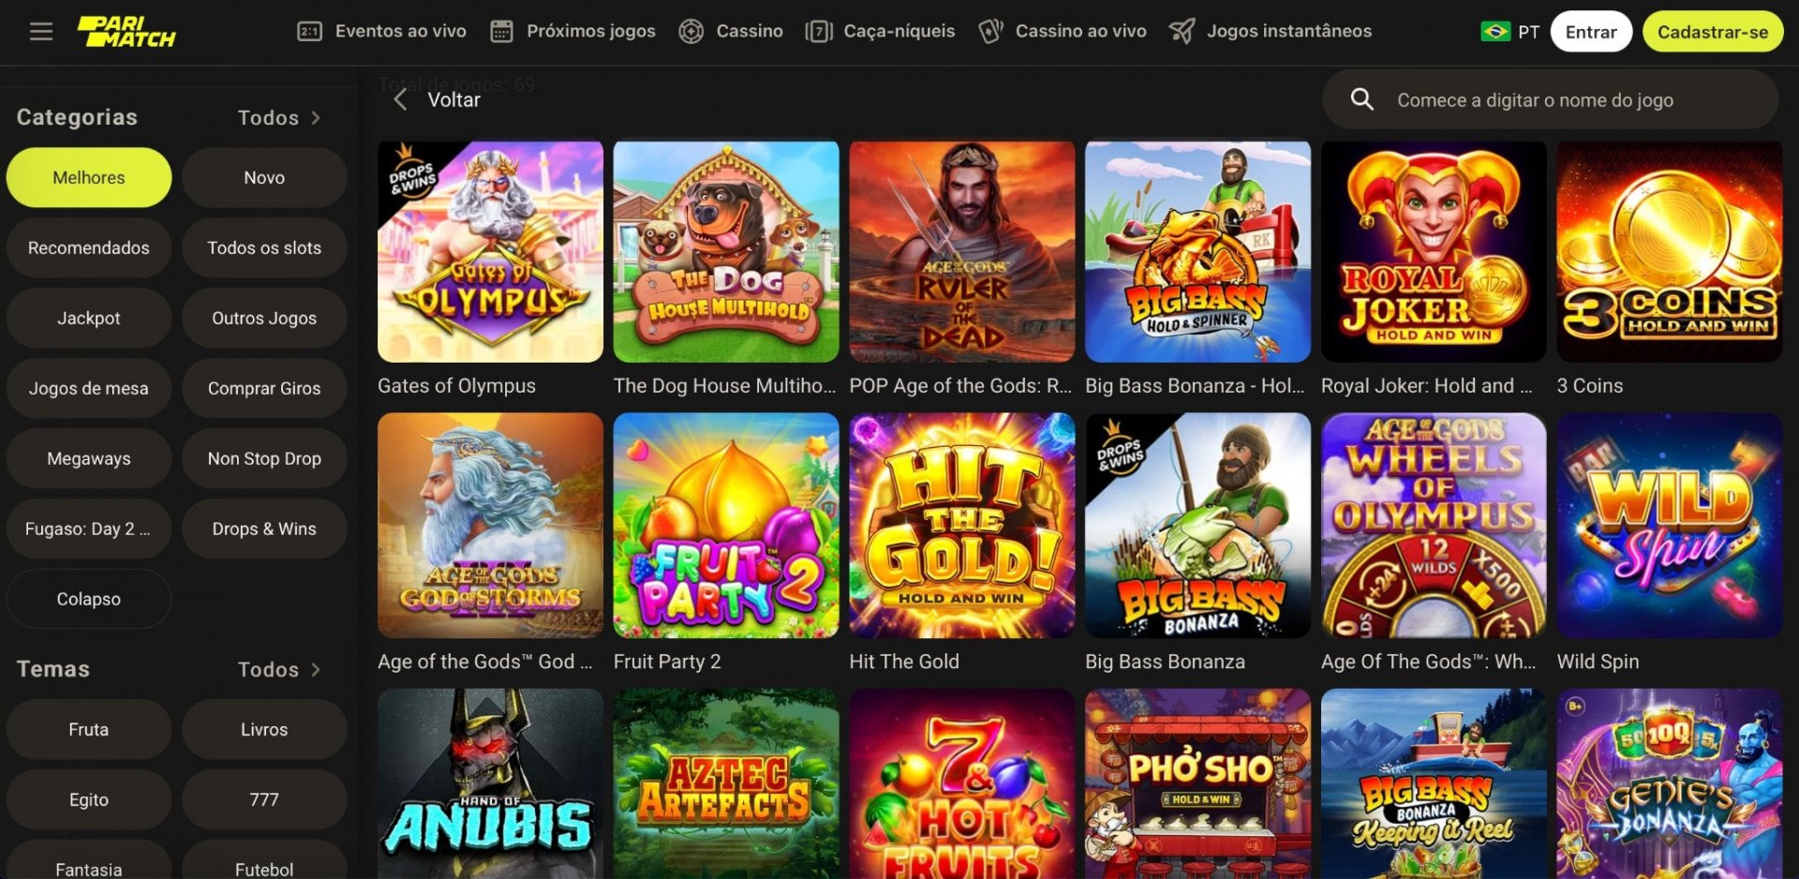Open the Gates of Olympus thumbnail
This screenshot has width=1799, height=879.
point(490,252)
